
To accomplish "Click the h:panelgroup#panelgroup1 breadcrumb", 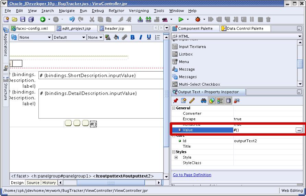I will [61, 176].
